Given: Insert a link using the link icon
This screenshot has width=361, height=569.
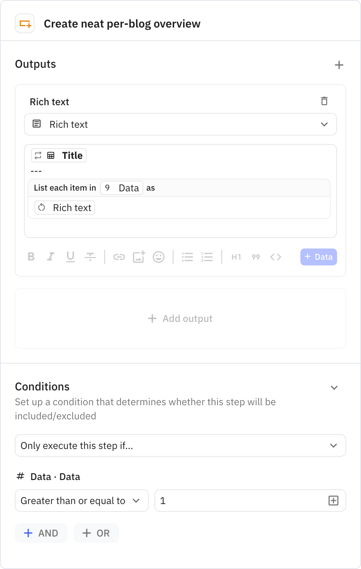Looking at the screenshot, I should coord(119,257).
